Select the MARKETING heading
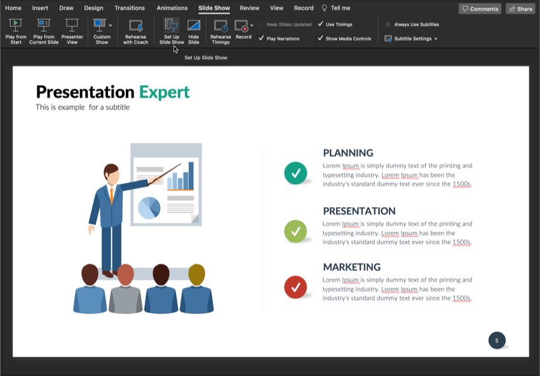 pos(351,267)
